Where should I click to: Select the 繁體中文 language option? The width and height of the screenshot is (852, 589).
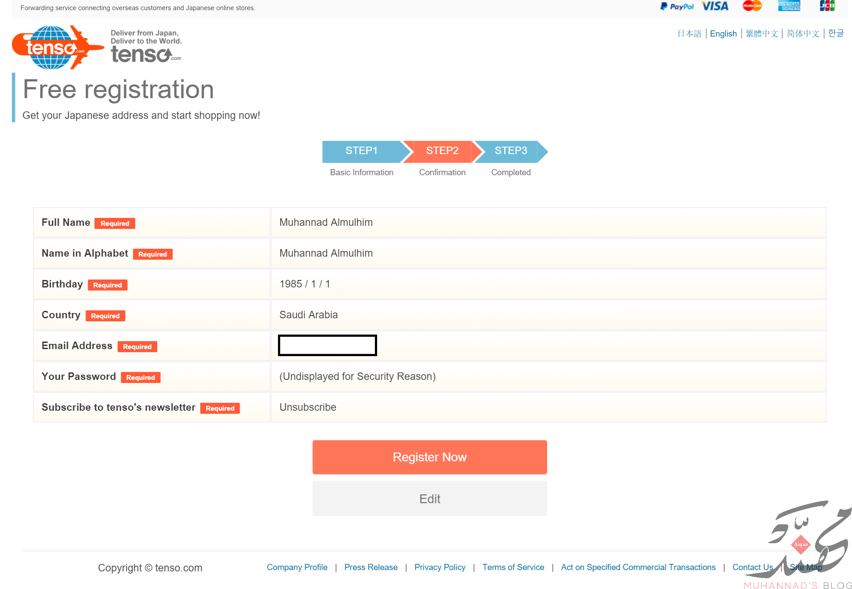coord(762,33)
